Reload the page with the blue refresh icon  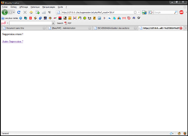coord(19,12)
